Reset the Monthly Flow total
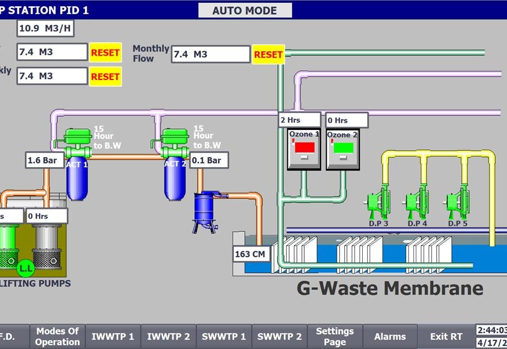Screen dimensions: 507x349 coord(268,54)
